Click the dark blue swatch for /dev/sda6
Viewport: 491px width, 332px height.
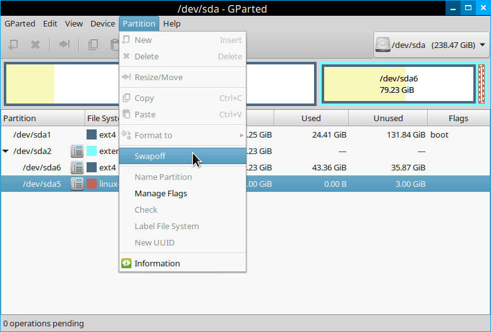coord(92,167)
